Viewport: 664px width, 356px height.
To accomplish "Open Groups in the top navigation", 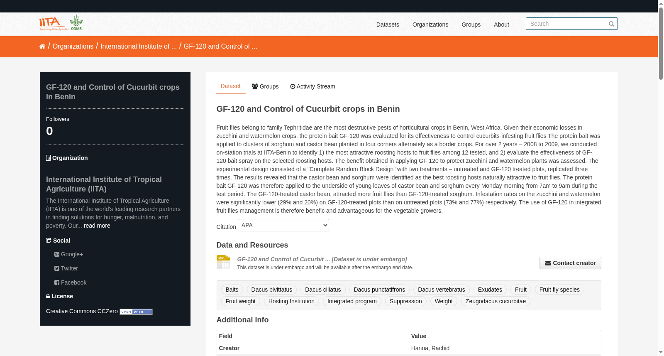I will (x=471, y=25).
